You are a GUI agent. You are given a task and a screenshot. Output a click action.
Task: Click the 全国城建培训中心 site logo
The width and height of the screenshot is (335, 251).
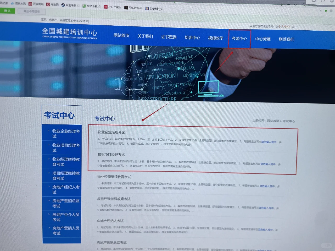click(70, 33)
